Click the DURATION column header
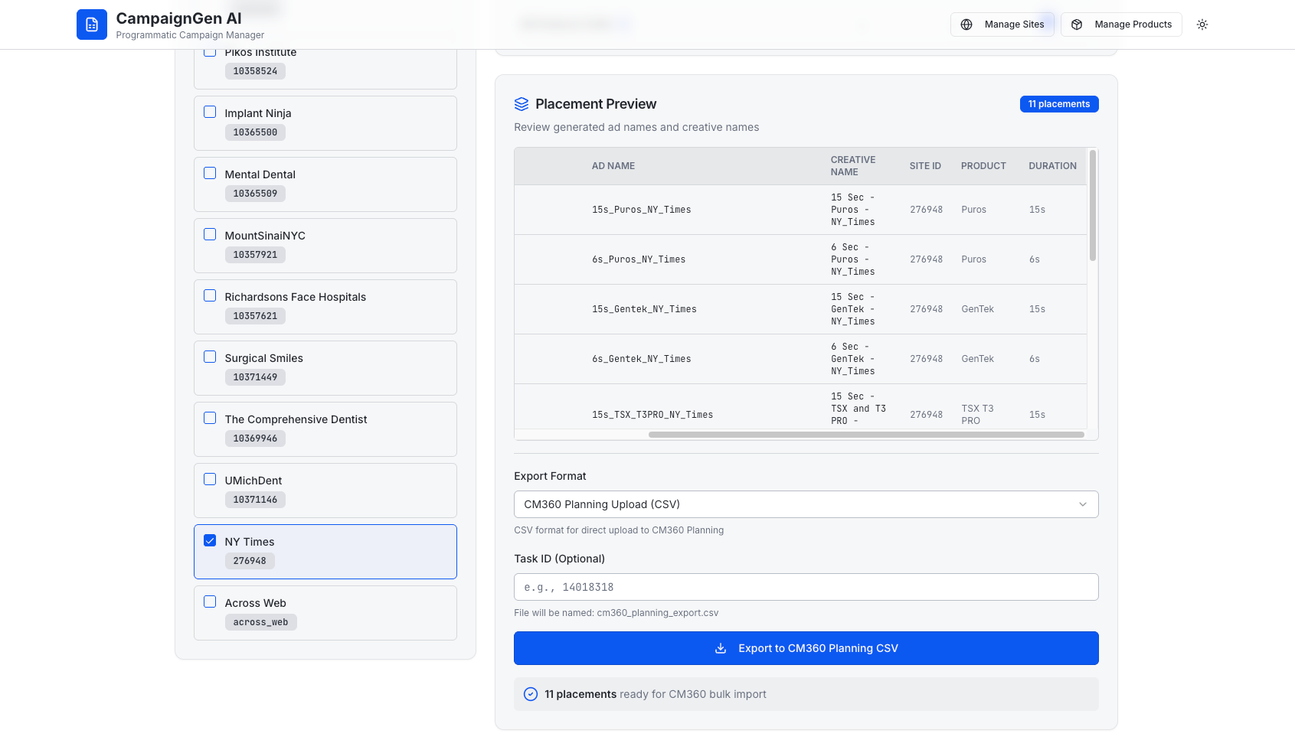The image size is (1295, 740). 1052,166
